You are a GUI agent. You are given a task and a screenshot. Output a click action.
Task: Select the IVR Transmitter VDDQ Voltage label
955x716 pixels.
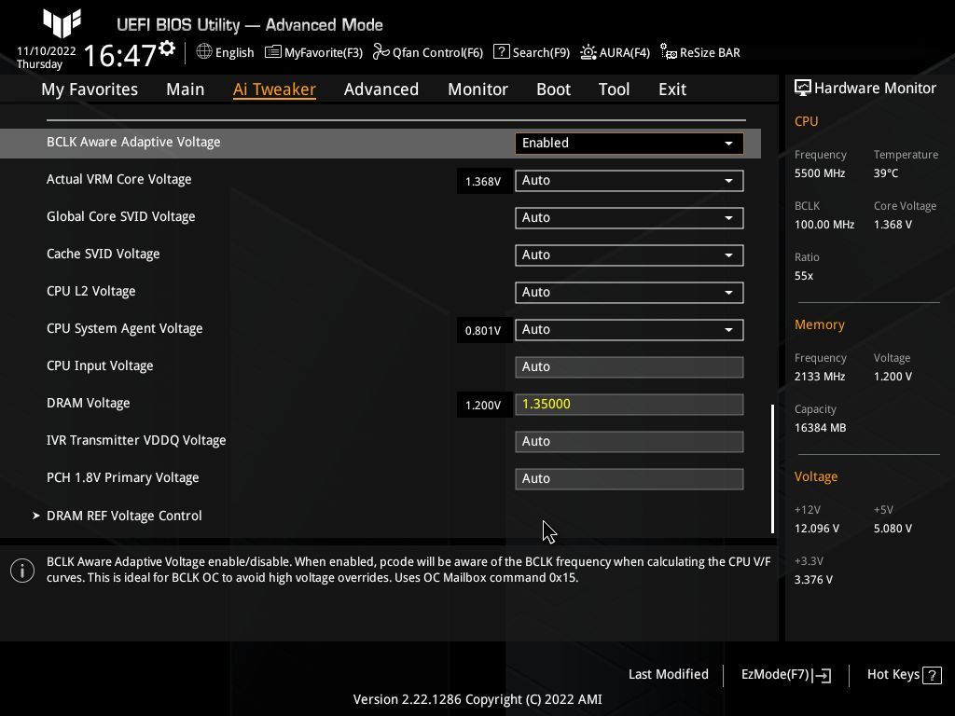pyautogui.click(x=136, y=440)
